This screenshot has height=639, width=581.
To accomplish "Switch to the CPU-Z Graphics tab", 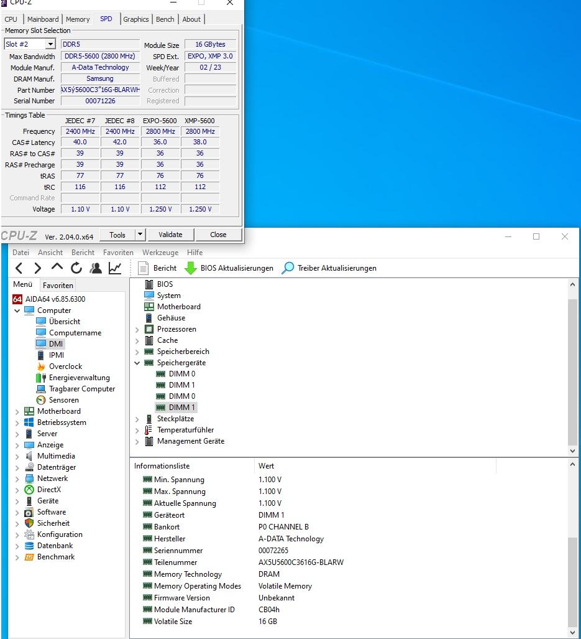I will [x=135, y=19].
